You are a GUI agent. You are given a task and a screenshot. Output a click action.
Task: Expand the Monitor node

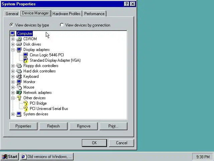(13, 82)
